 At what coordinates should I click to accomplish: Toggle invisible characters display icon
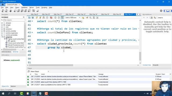[94, 18]
